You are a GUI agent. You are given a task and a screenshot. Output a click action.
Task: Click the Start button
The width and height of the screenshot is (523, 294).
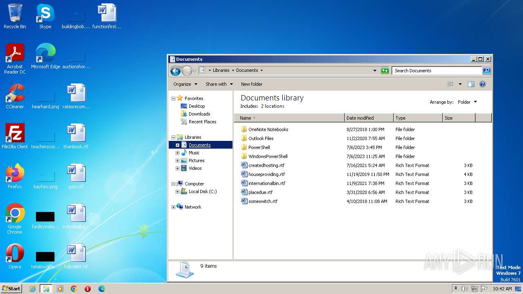(x=11, y=289)
